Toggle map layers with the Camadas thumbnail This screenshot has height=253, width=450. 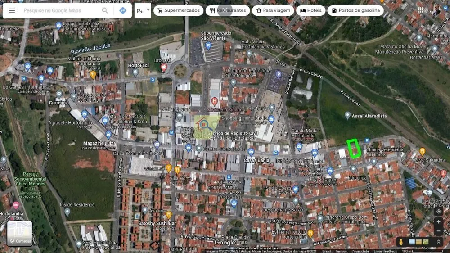coord(19,233)
